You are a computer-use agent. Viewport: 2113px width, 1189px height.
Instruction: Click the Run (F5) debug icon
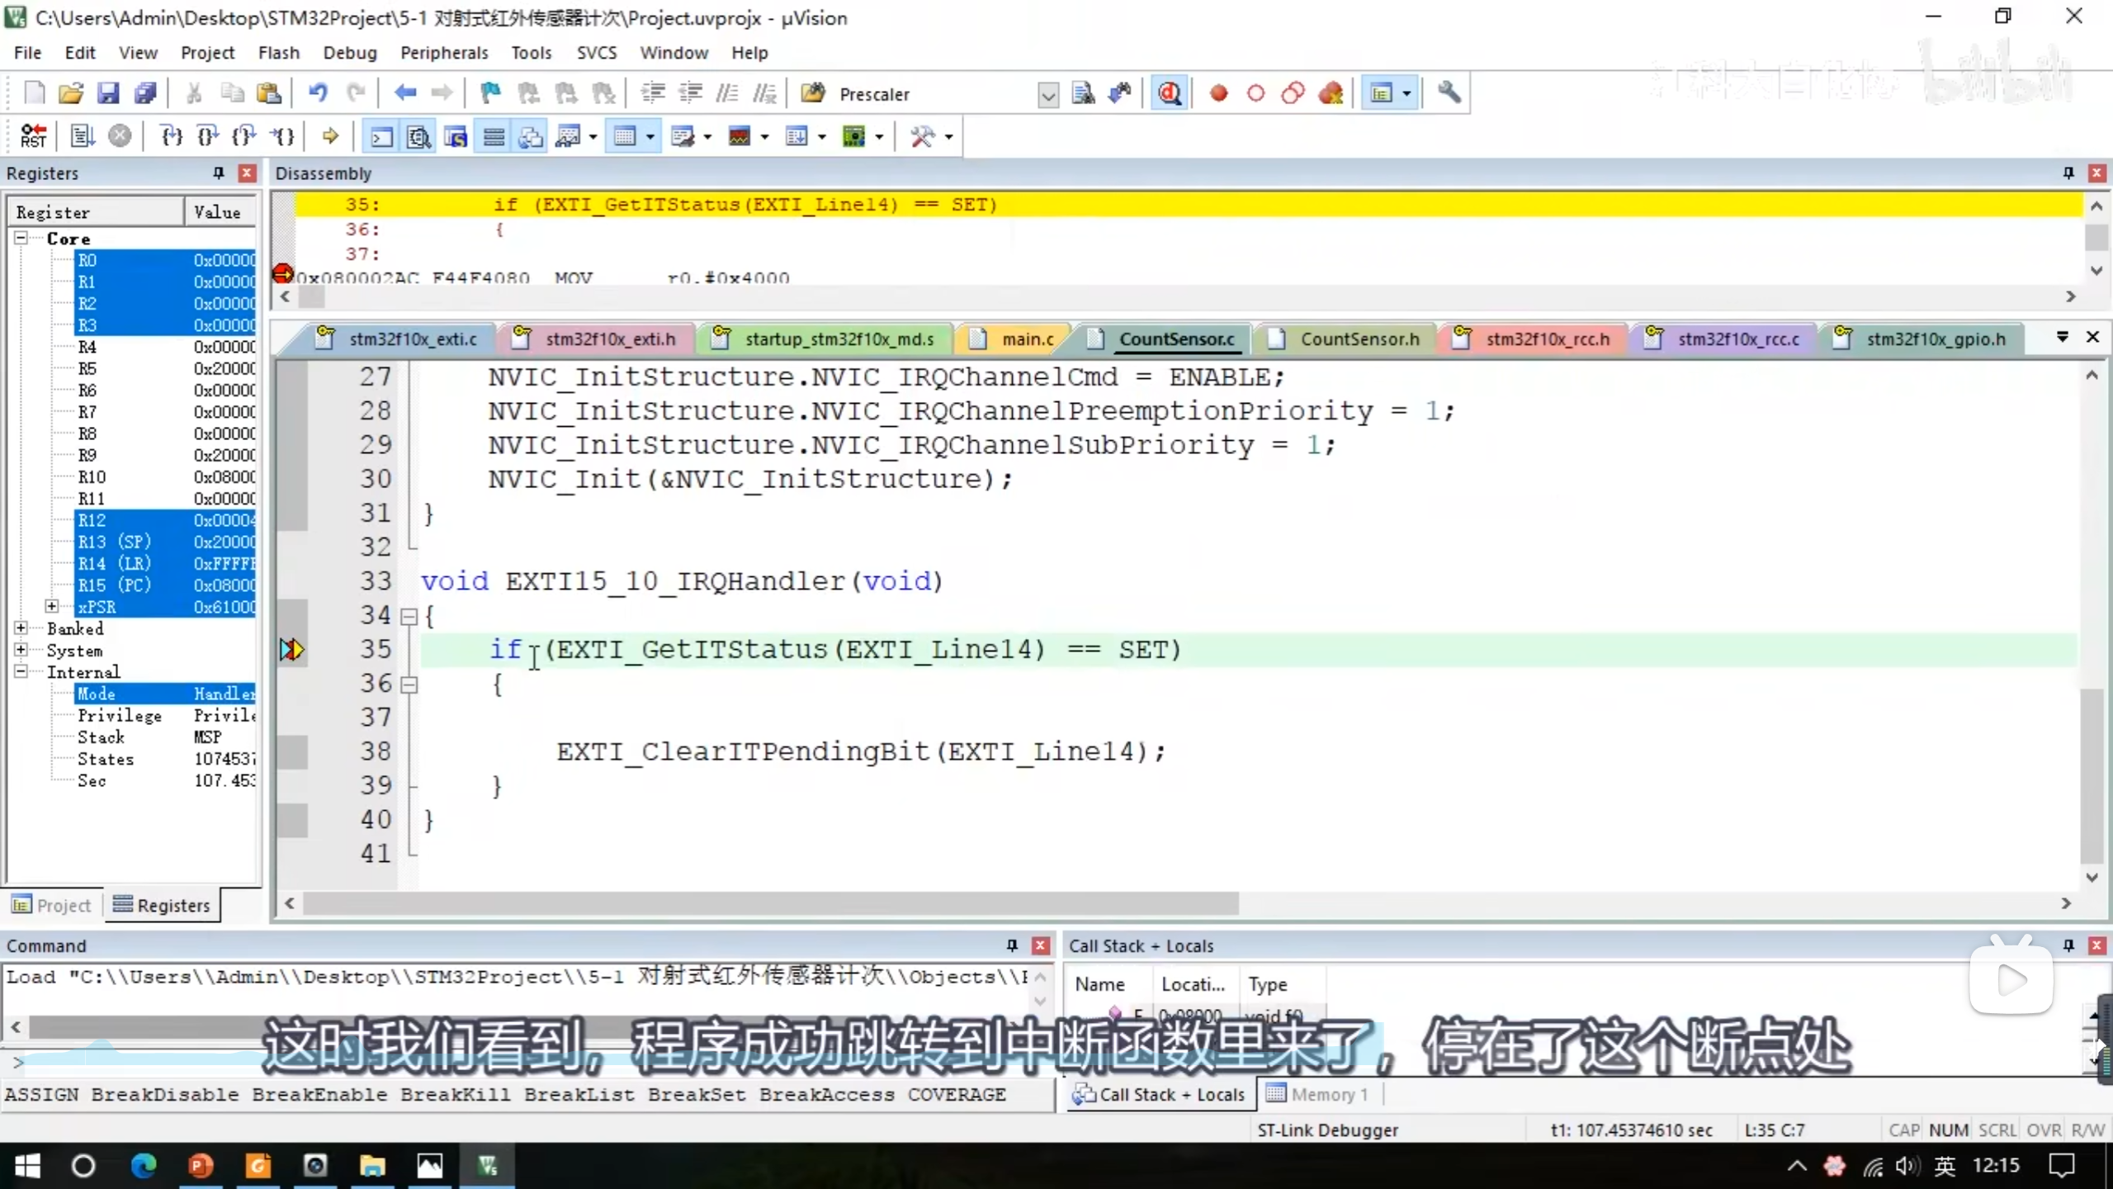[x=82, y=136]
